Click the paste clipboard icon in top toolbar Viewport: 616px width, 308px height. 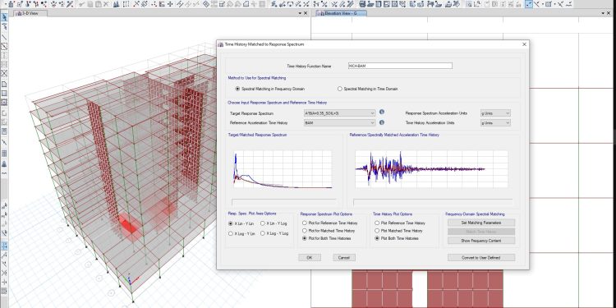coord(98,4)
